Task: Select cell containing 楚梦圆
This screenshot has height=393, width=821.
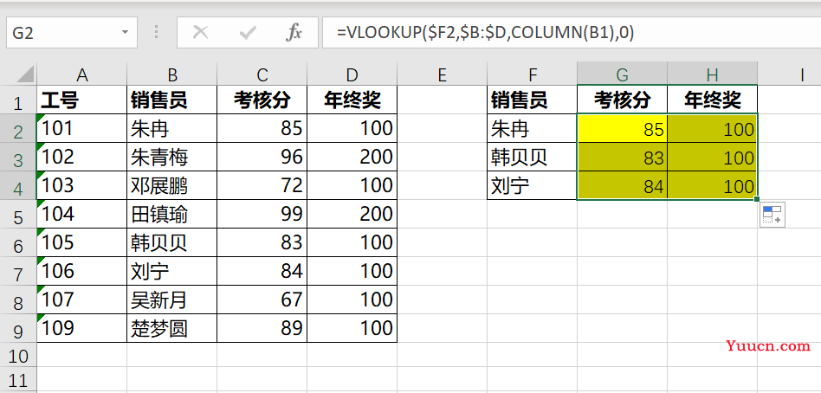Action: [171, 327]
